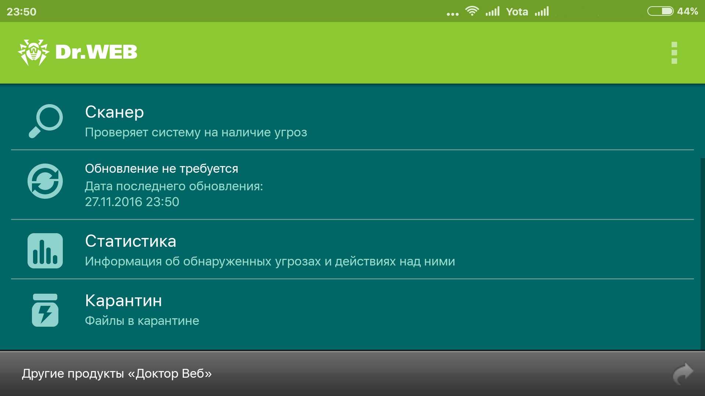Tap the battery indicator icon
Image resolution: width=705 pixels, height=396 pixels.
tap(660, 11)
